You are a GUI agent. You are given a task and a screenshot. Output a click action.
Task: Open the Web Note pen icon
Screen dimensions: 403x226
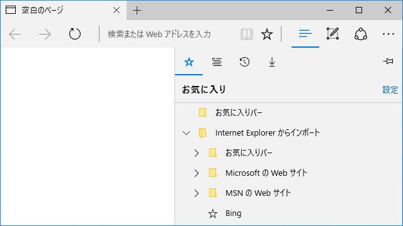coord(333,33)
